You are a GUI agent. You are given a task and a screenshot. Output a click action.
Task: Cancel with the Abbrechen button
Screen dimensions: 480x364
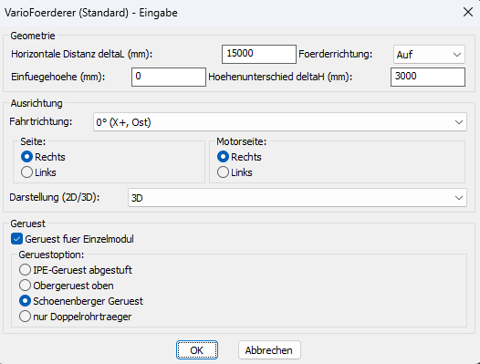(269, 350)
